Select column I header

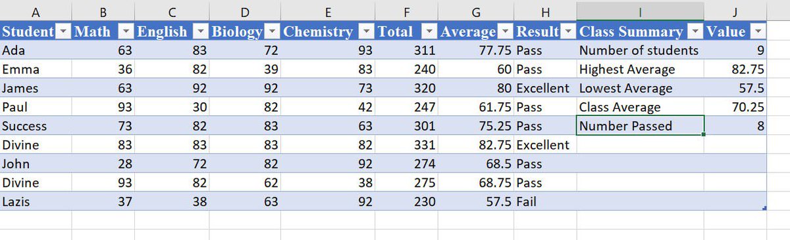(640, 11)
